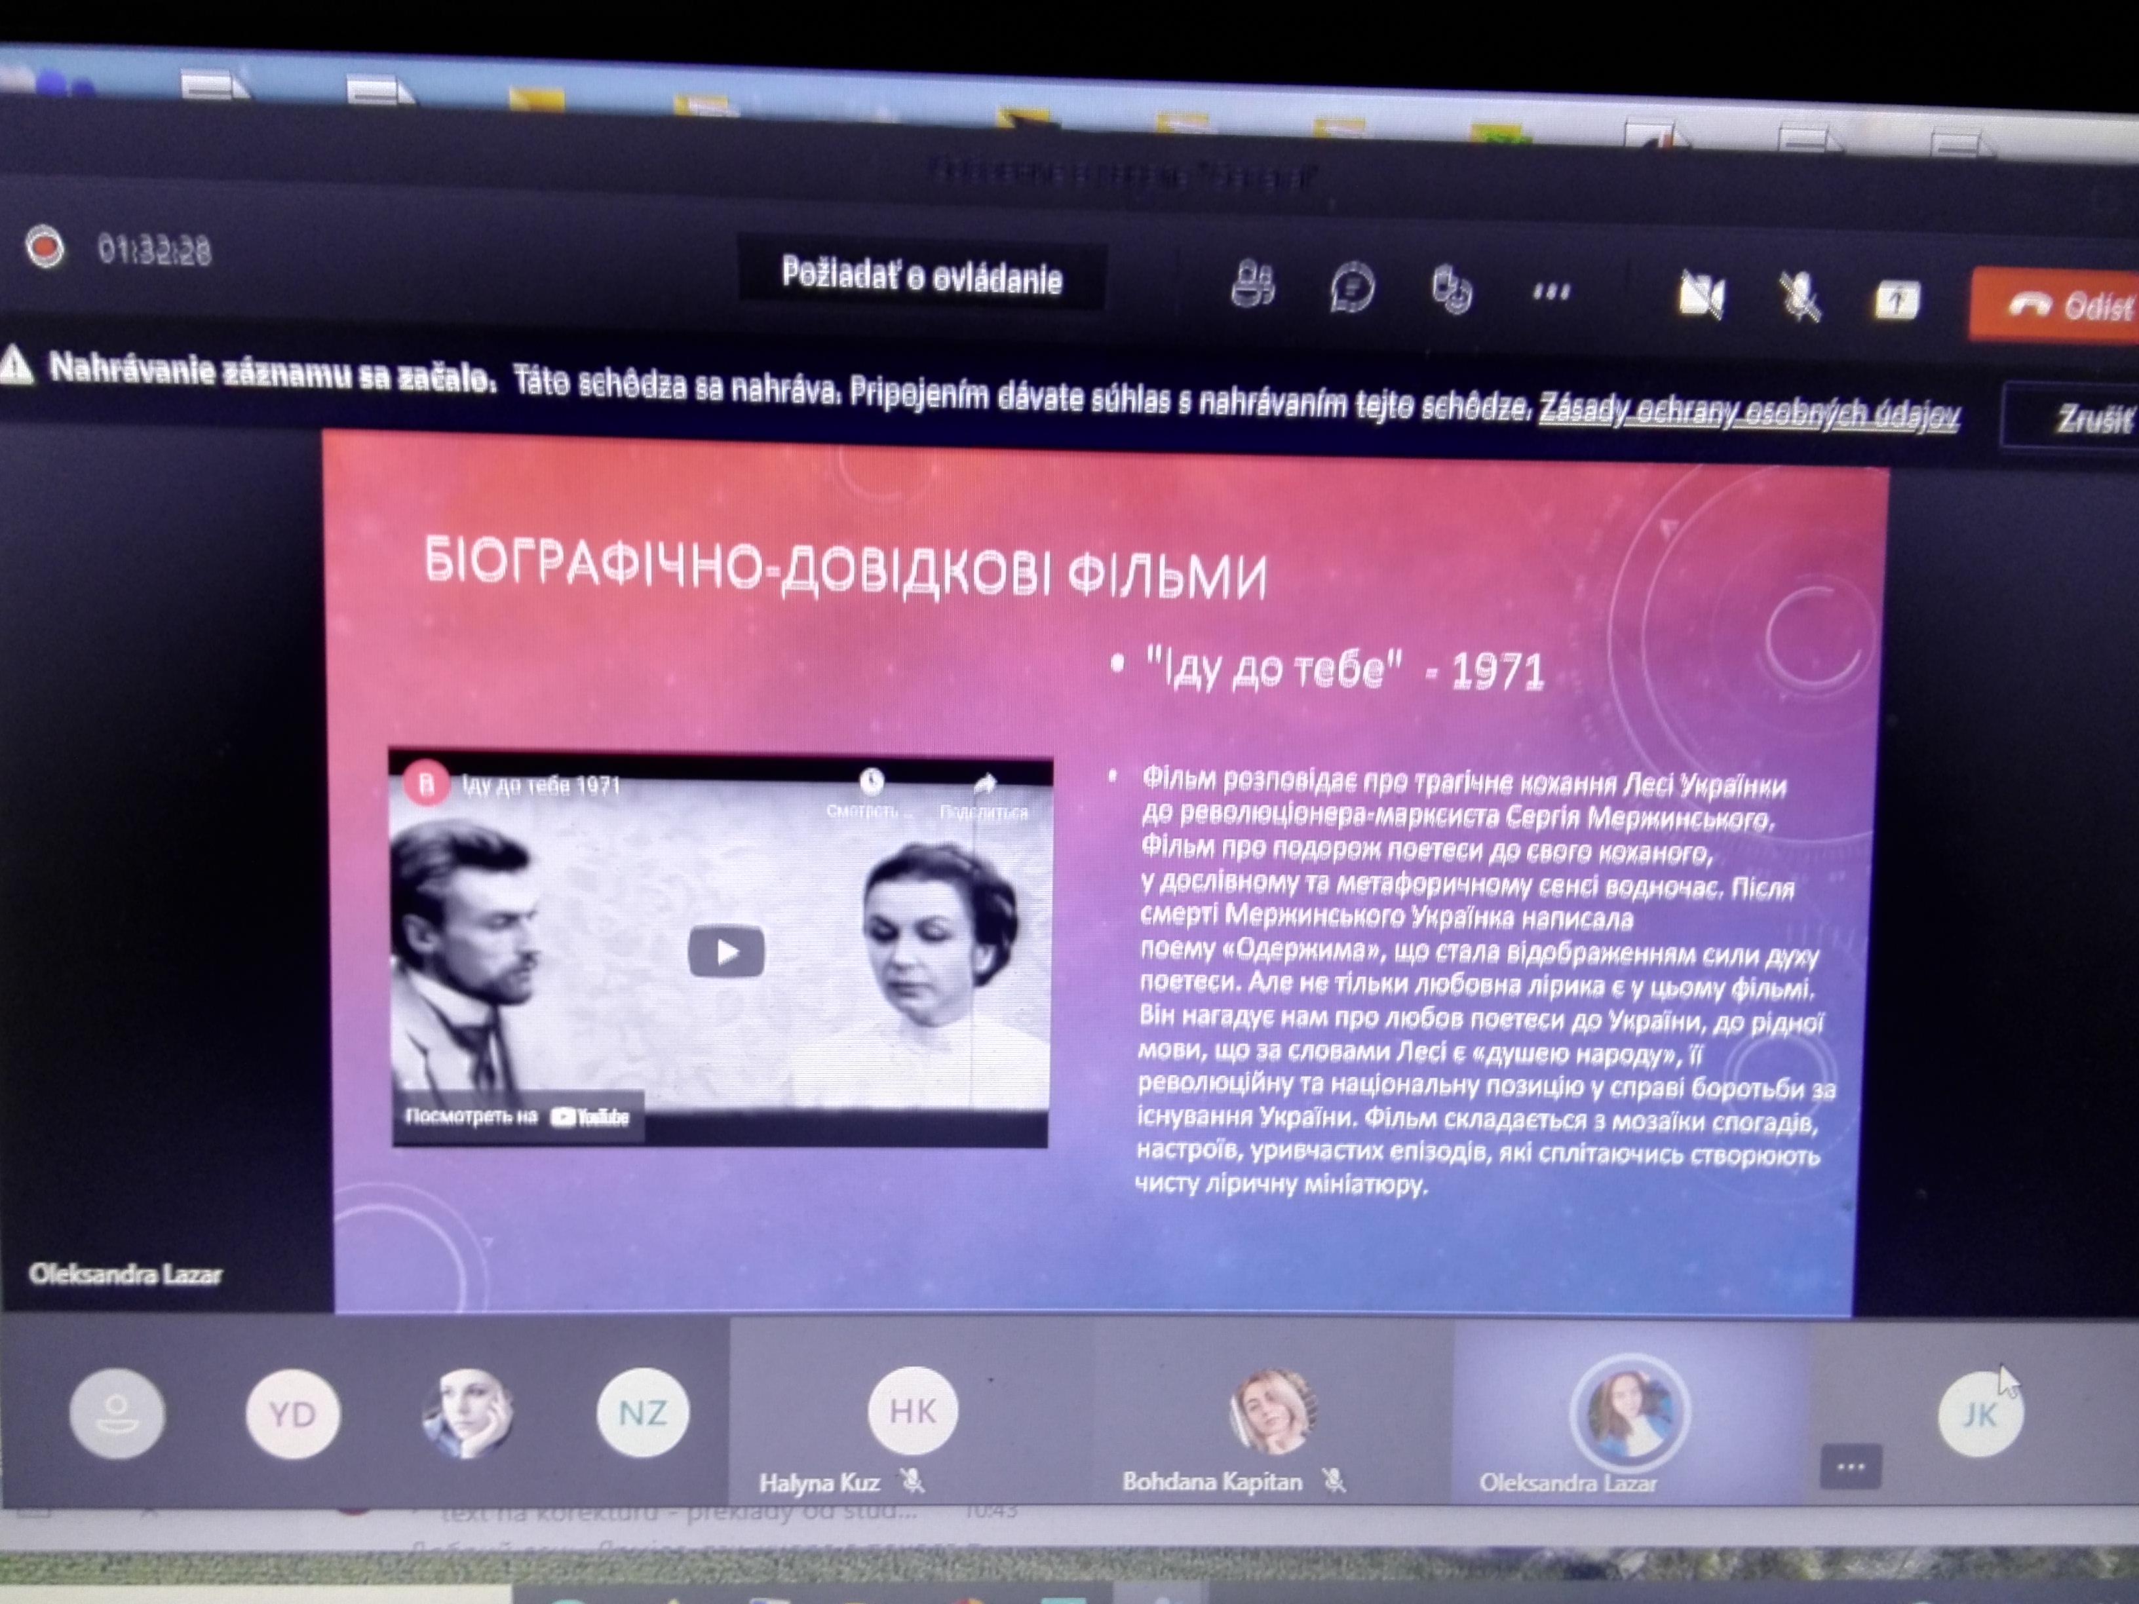The width and height of the screenshot is (2139, 1604).
Task: Open more actions ellipsis in toolbar
Action: point(1551,291)
